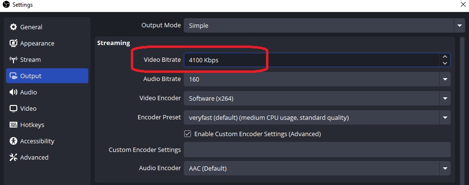Click the Accessibility person icon
This screenshot has width=469, height=185.
point(13,141)
